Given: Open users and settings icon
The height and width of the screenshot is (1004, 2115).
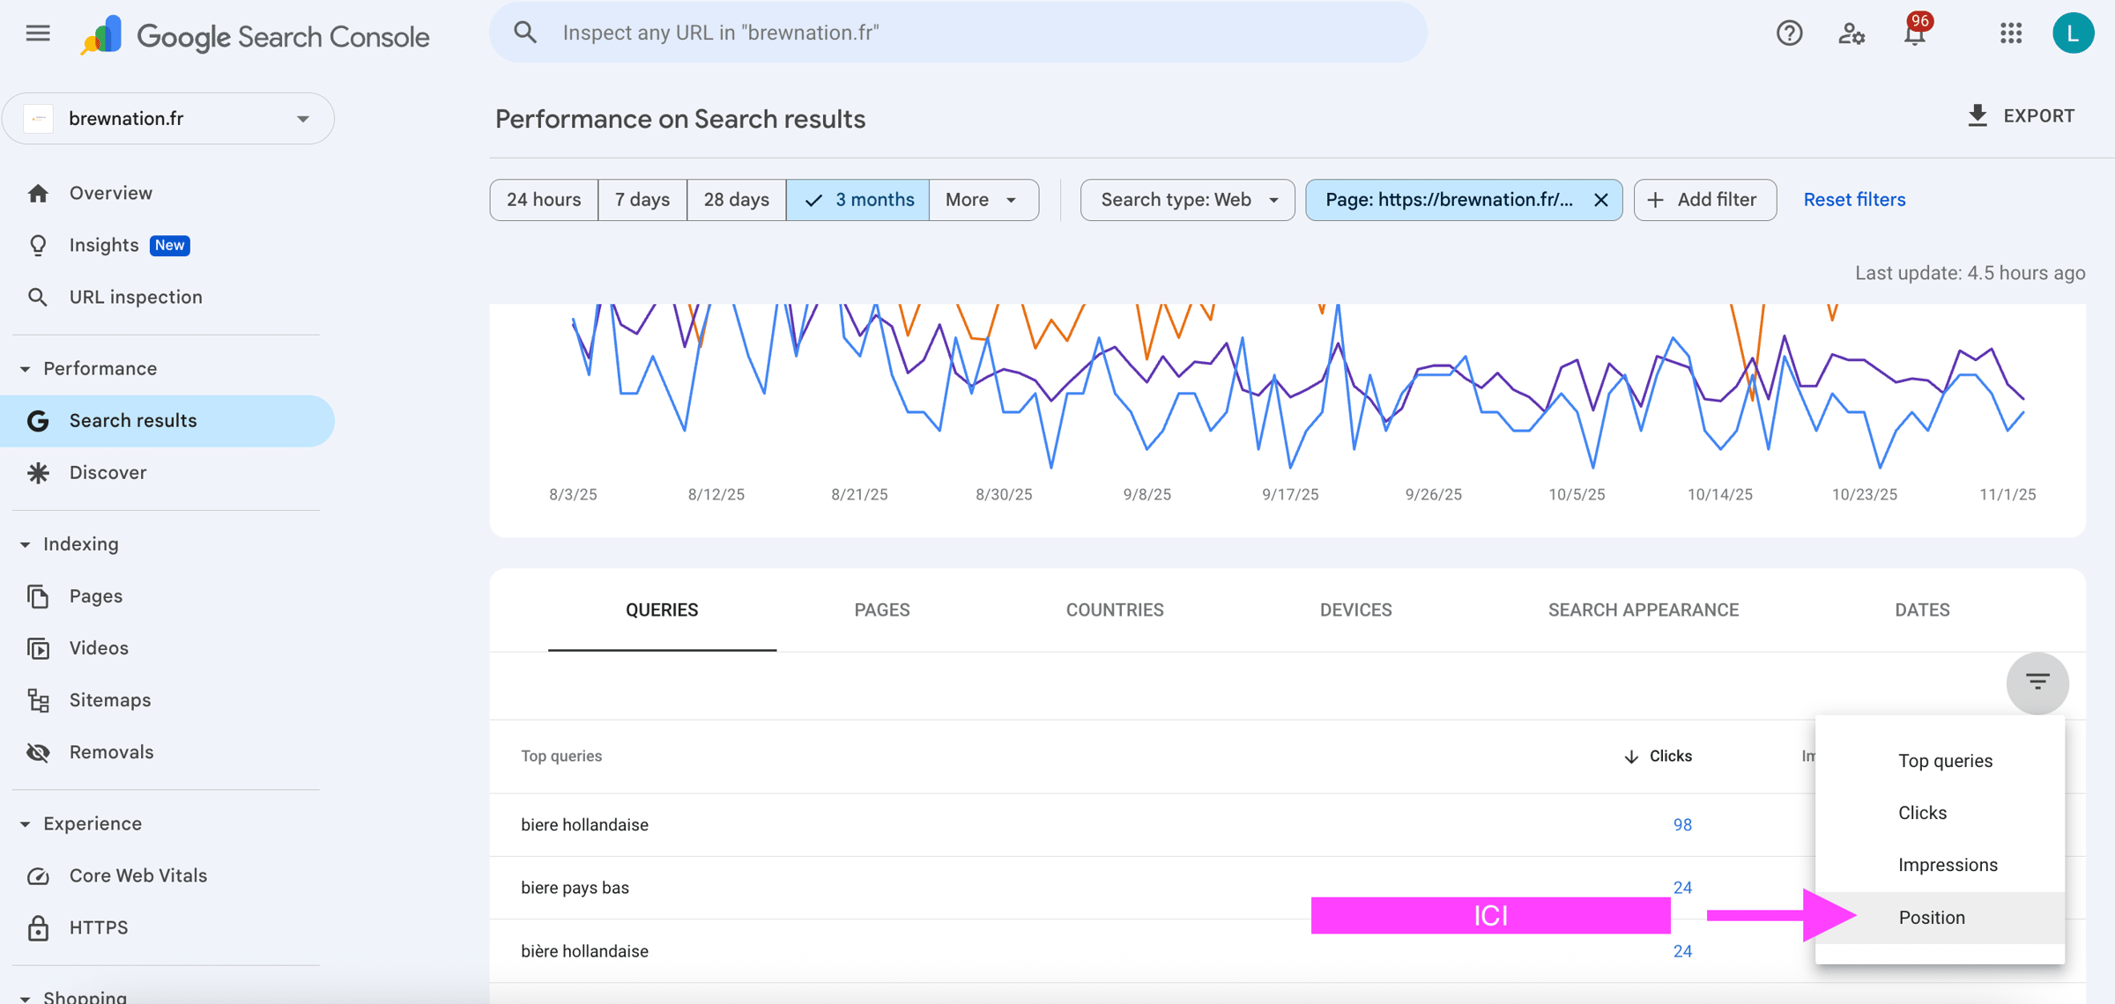Looking at the screenshot, I should pos(1851,33).
